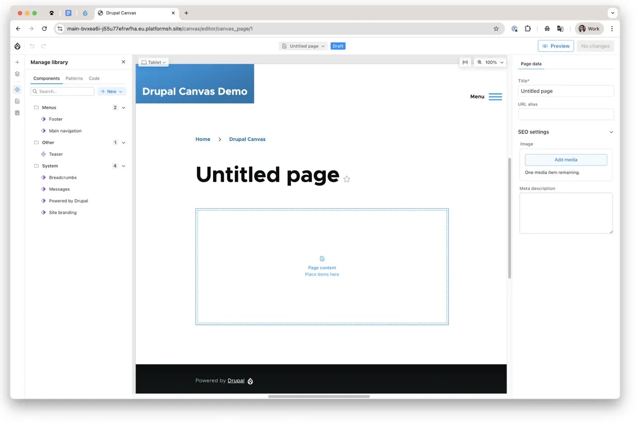Click the fit-to-width icon beside the zoom control
The width and height of the screenshot is (641, 423).
pyautogui.click(x=465, y=62)
